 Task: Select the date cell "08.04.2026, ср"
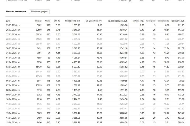pyautogui.click(x=13, y=90)
